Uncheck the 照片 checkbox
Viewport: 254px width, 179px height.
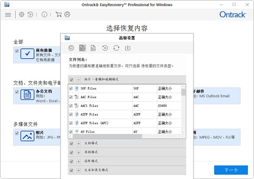tap(17, 133)
